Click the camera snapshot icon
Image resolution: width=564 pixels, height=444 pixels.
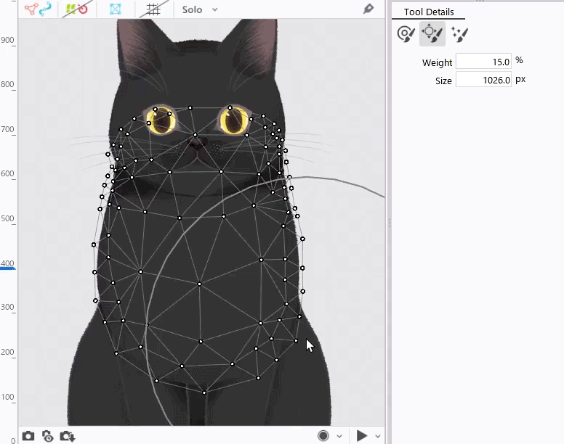click(x=28, y=436)
